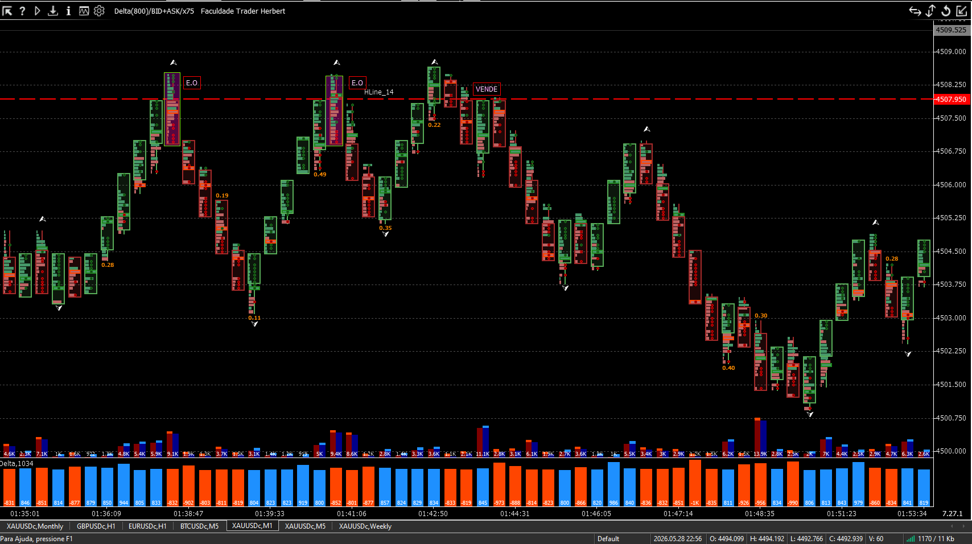Select the XAUUSDc,Weekly chart tab

click(x=365, y=526)
